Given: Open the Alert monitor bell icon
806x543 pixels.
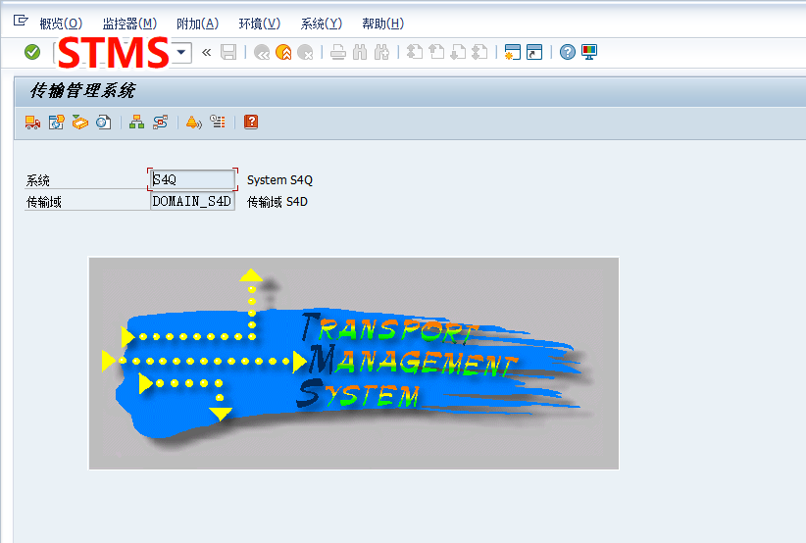Looking at the screenshot, I should [194, 123].
